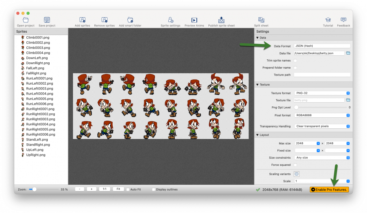Click the Enable Pro Features button

pyautogui.click(x=329, y=190)
